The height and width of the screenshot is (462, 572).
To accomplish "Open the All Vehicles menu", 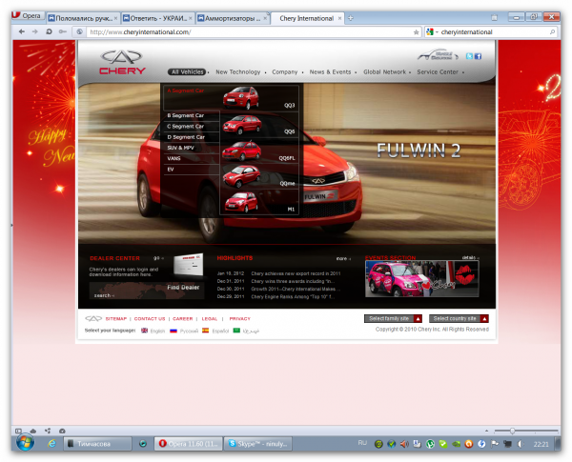I will click(187, 71).
